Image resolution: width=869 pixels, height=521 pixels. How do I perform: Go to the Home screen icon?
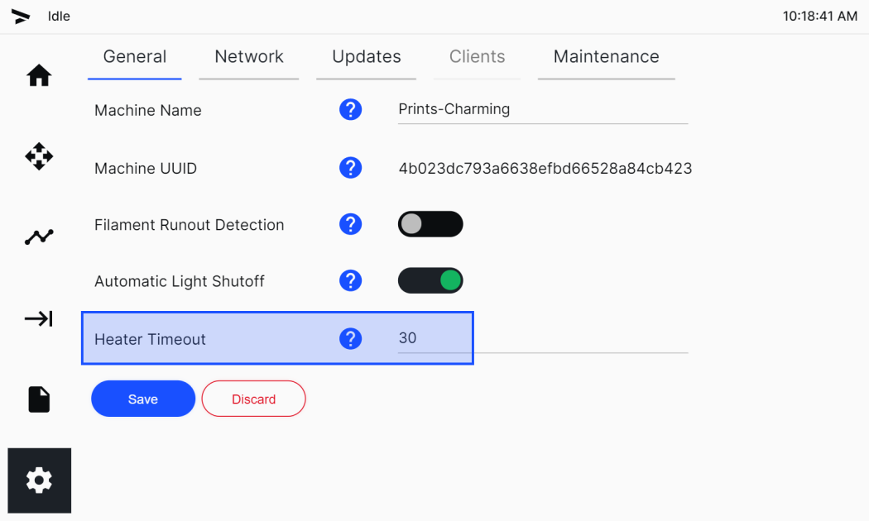pos(39,75)
